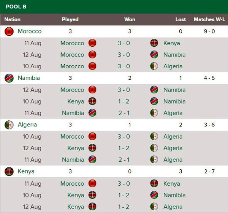Open the Kenya nation name in standings row
Screen dimensions: 228x213
26,172
